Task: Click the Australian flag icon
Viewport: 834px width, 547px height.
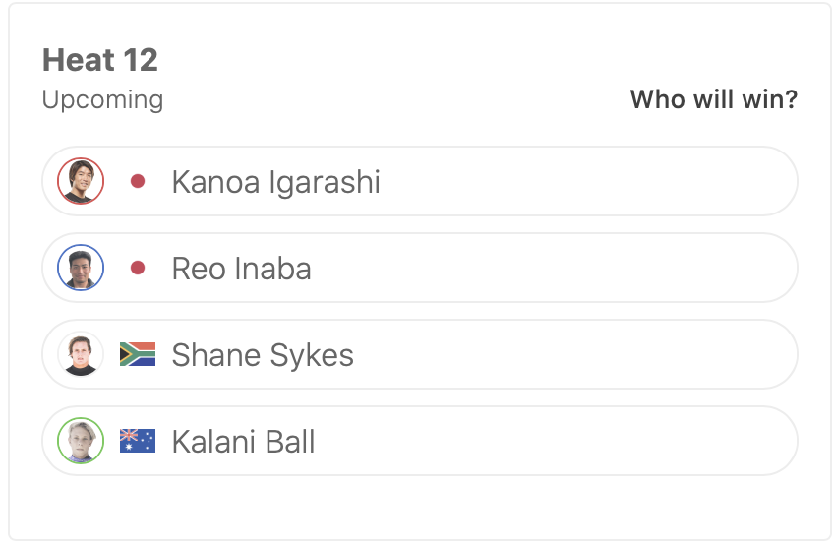Action: tap(138, 441)
